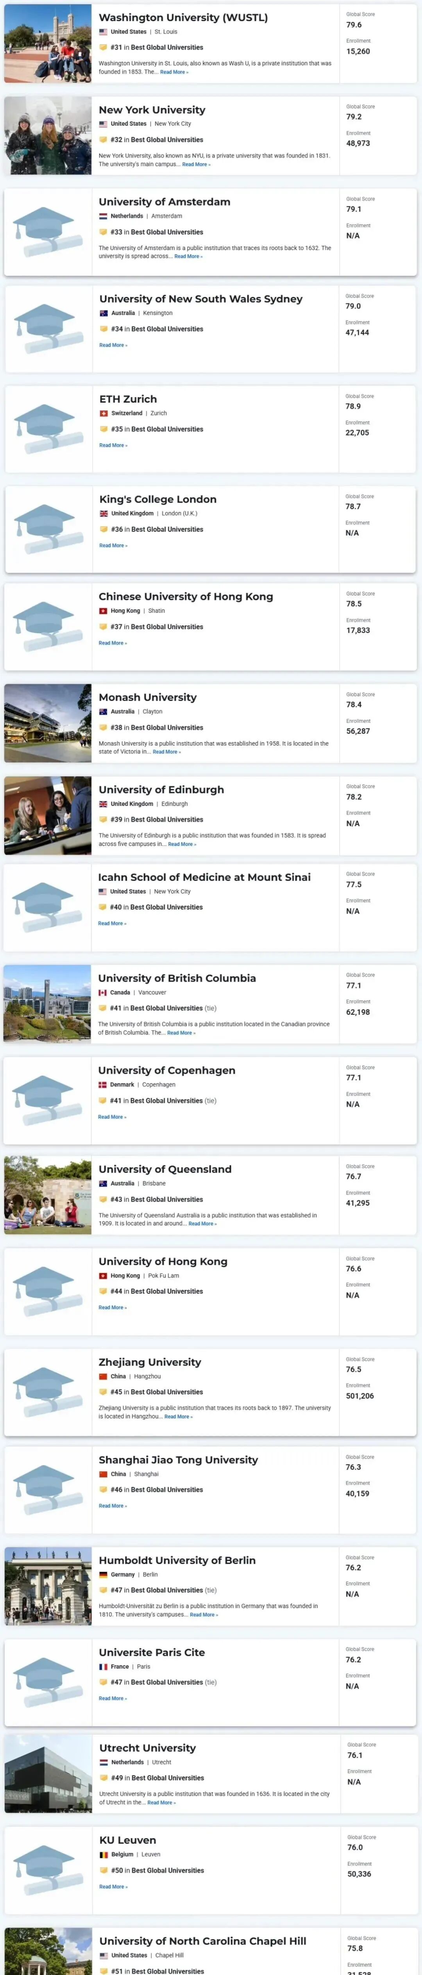
Task: Click the University of Queensland campus photo
Action: [48, 1195]
